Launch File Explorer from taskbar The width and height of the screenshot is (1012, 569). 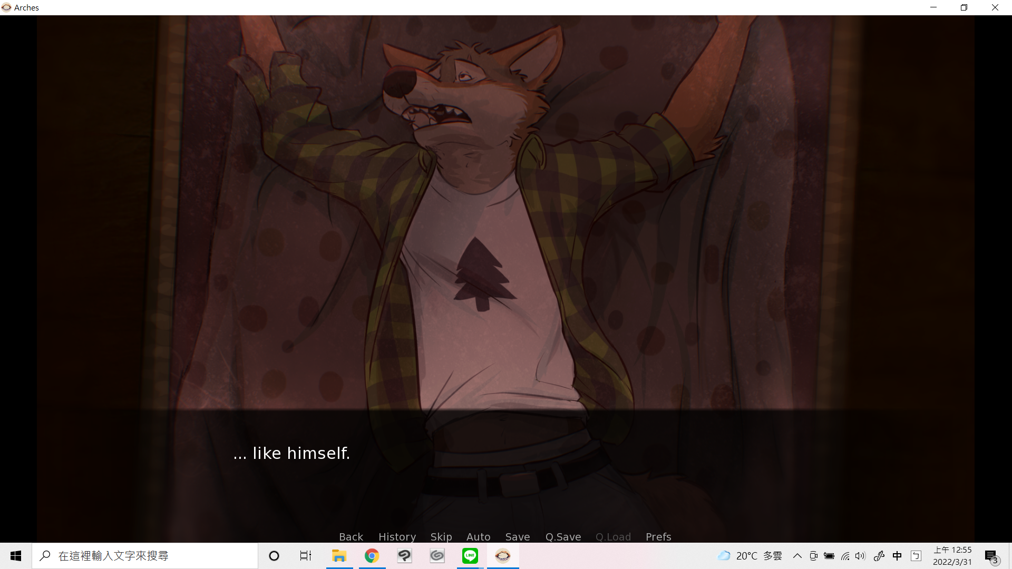[x=339, y=556]
